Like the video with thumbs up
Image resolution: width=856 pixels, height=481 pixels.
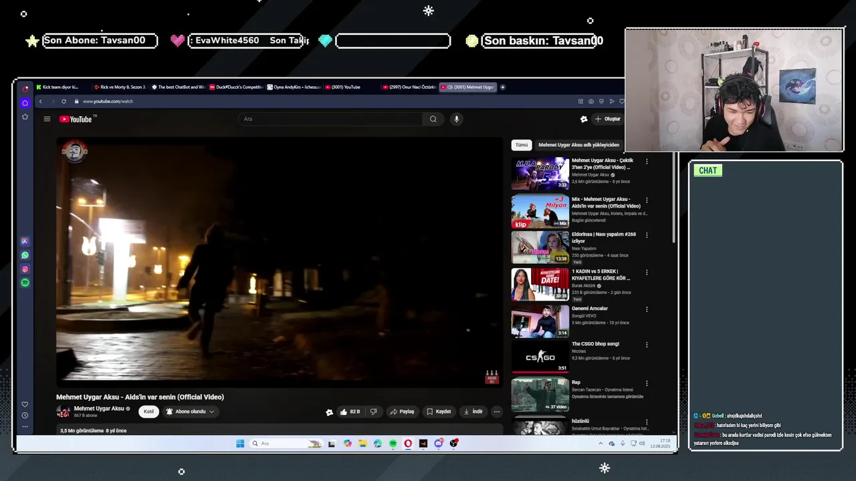(350, 412)
